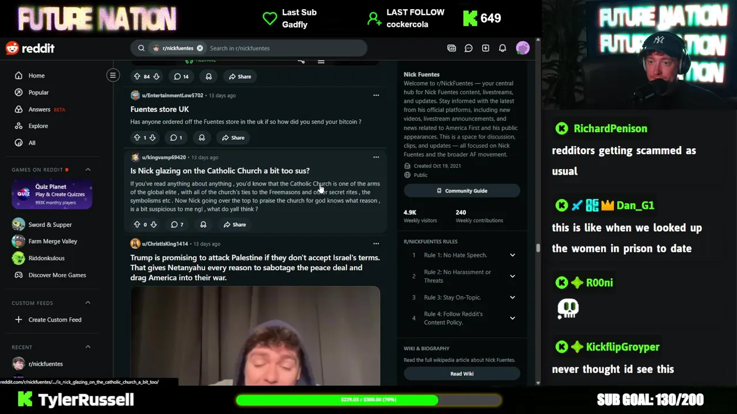Screen dimensions: 737x414
Task: Open the 7 comments on Catholic Church post
Action: point(177,225)
